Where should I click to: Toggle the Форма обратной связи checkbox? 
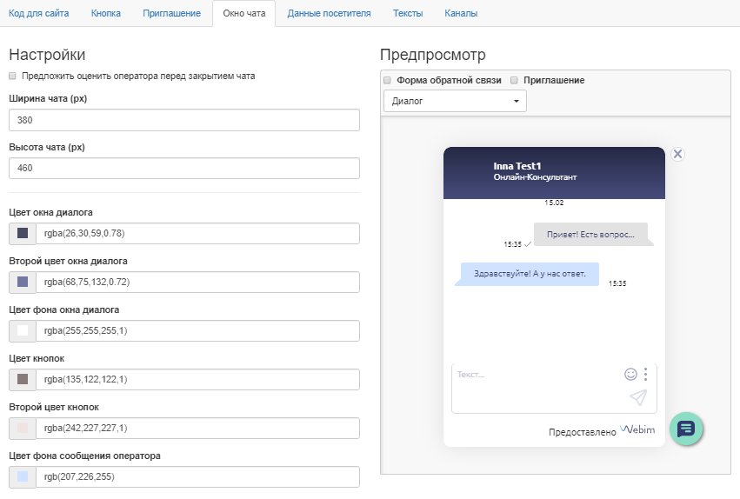[x=388, y=80]
